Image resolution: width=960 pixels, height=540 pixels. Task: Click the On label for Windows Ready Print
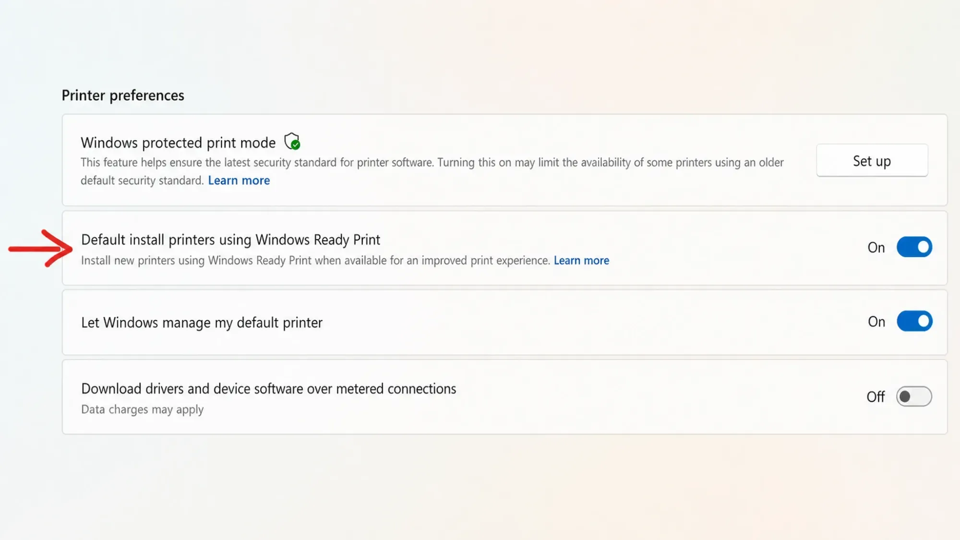click(876, 248)
